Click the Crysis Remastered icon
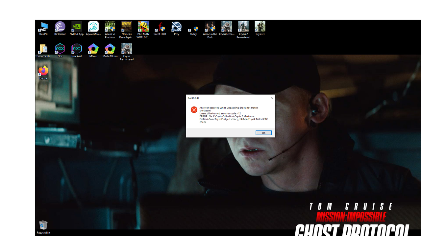 click(127, 52)
